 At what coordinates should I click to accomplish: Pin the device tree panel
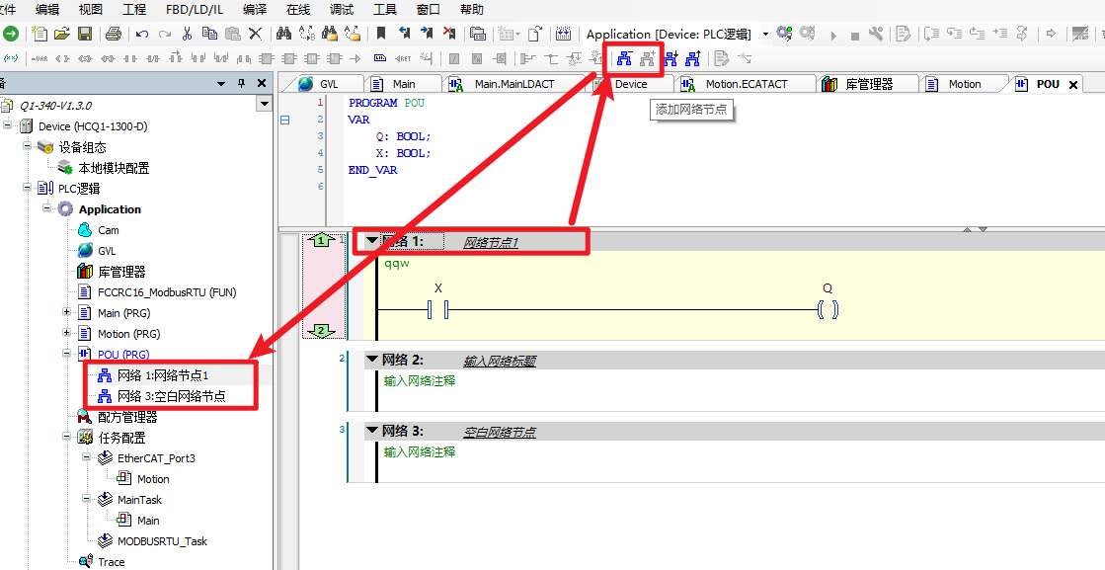pyautogui.click(x=242, y=84)
